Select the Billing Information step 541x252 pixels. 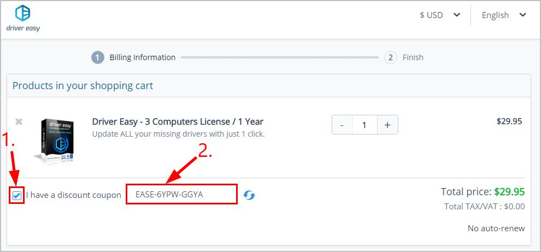click(x=142, y=57)
